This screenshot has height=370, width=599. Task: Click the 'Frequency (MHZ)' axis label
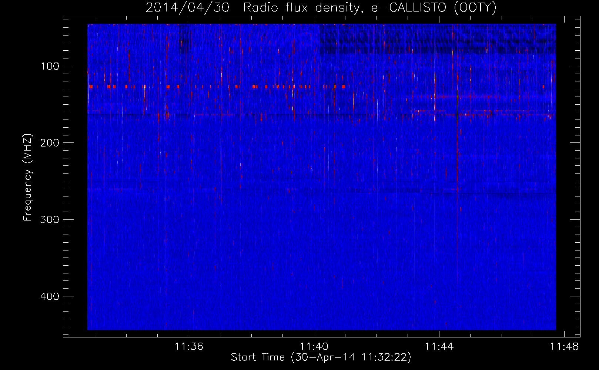pyautogui.click(x=28, y=178)
